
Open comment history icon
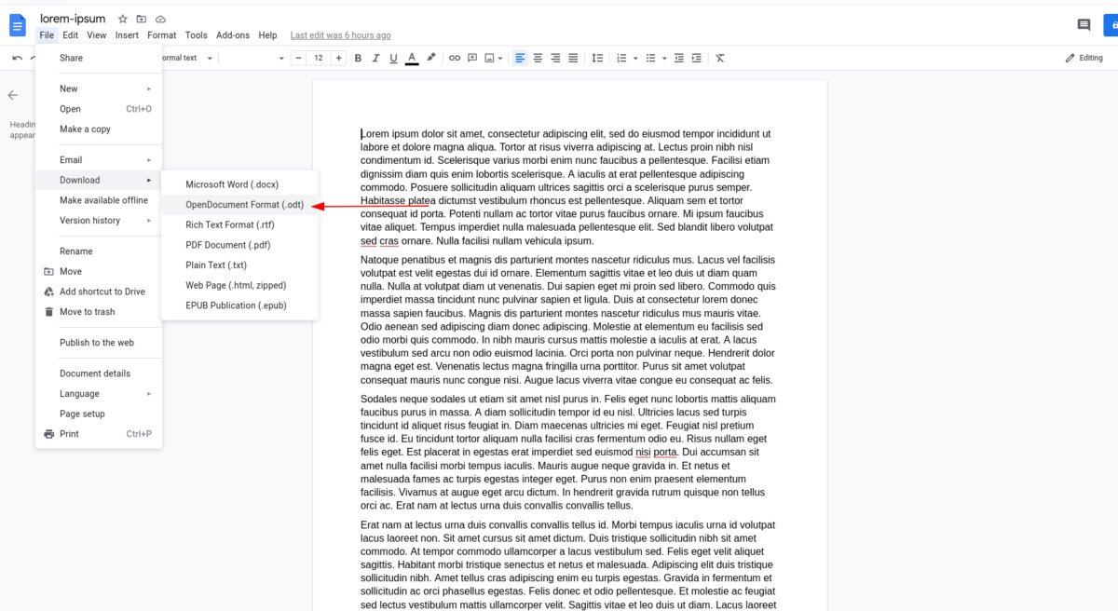[x=1084, y=25]
